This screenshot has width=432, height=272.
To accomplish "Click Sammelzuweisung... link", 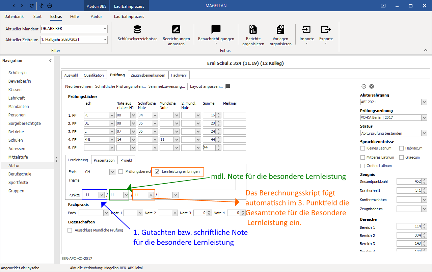I will [167, 86].
